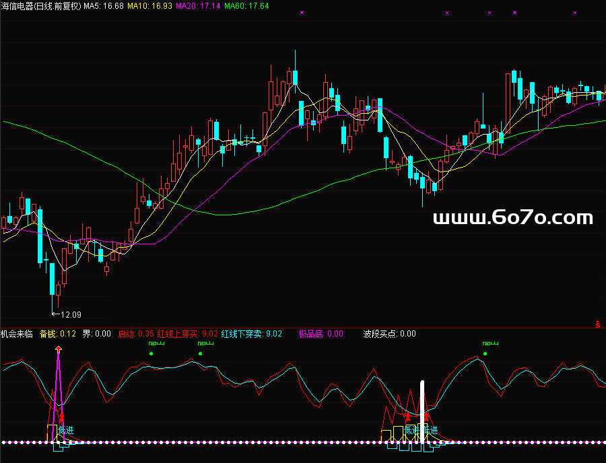Click the rightmost magenta X marker at top
This screenshot has height=463, width=606.
(x=574, y=13)
